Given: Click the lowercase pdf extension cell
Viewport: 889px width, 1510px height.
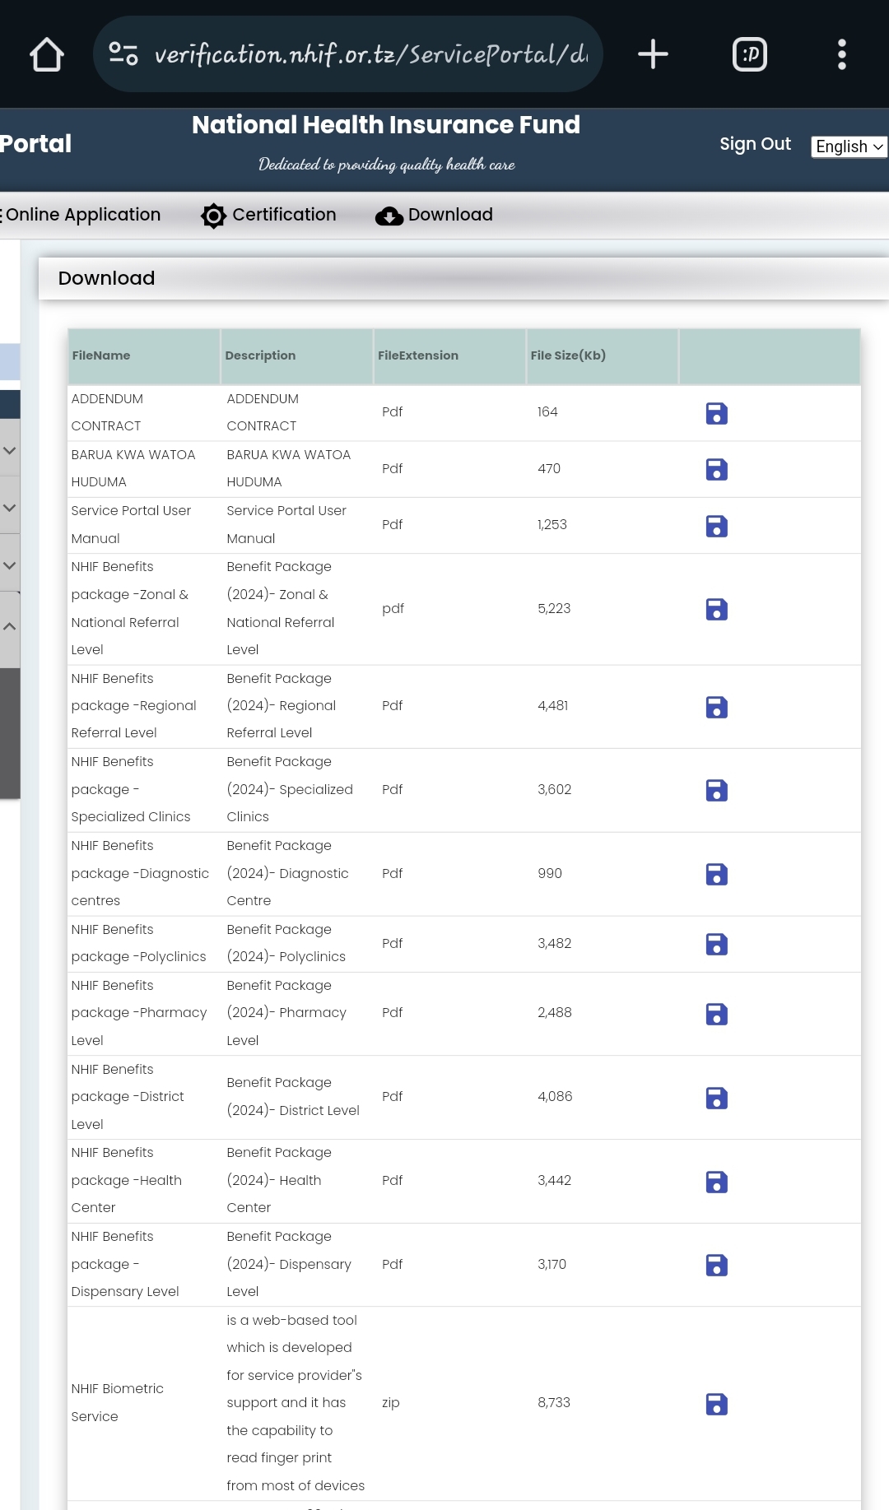Looking at the screenshot, I should 393,608.
